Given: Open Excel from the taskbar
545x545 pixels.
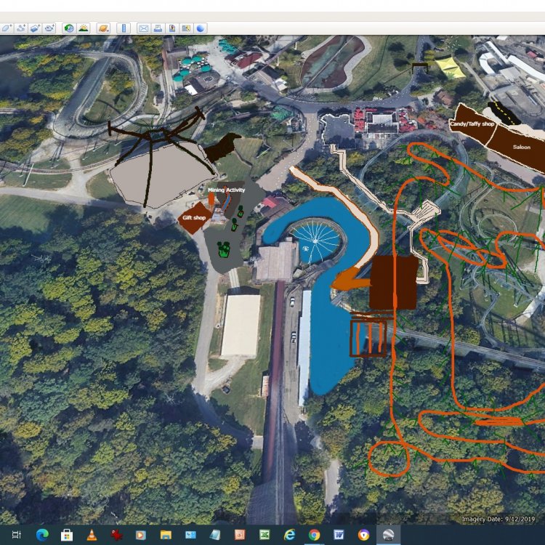Looking at the screenshot, I should [x=265, y=535].
